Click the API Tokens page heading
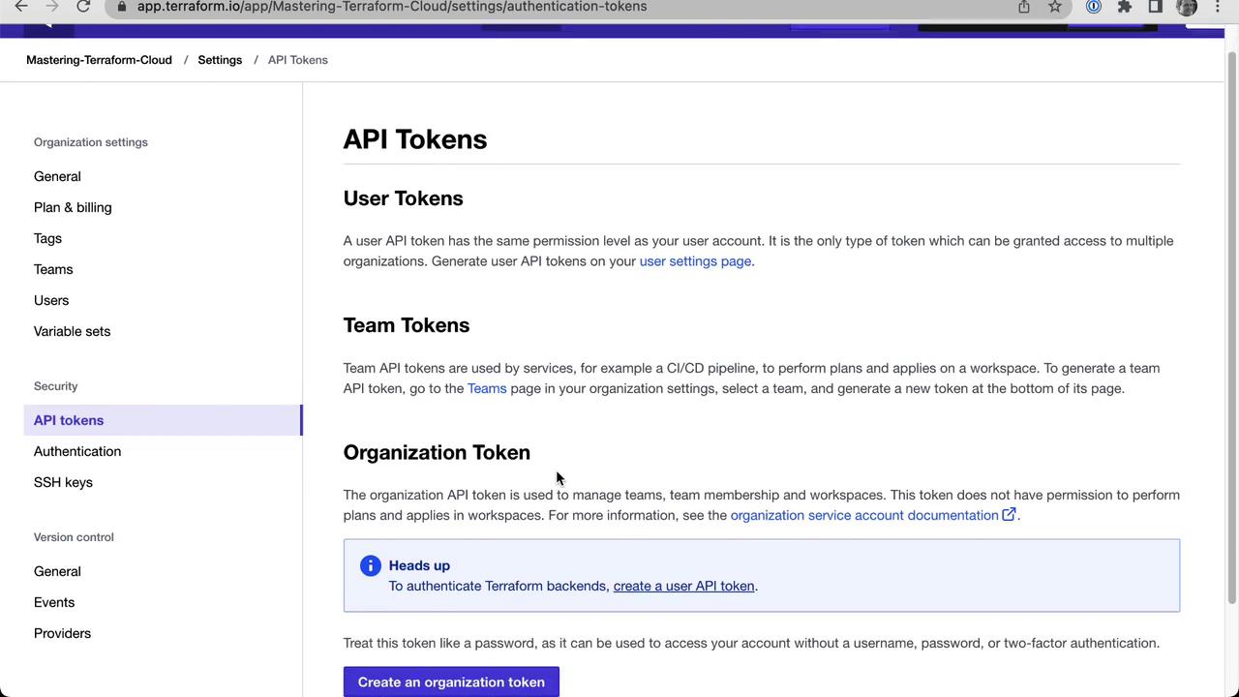 pyautogui.click(x=415, y=139)
